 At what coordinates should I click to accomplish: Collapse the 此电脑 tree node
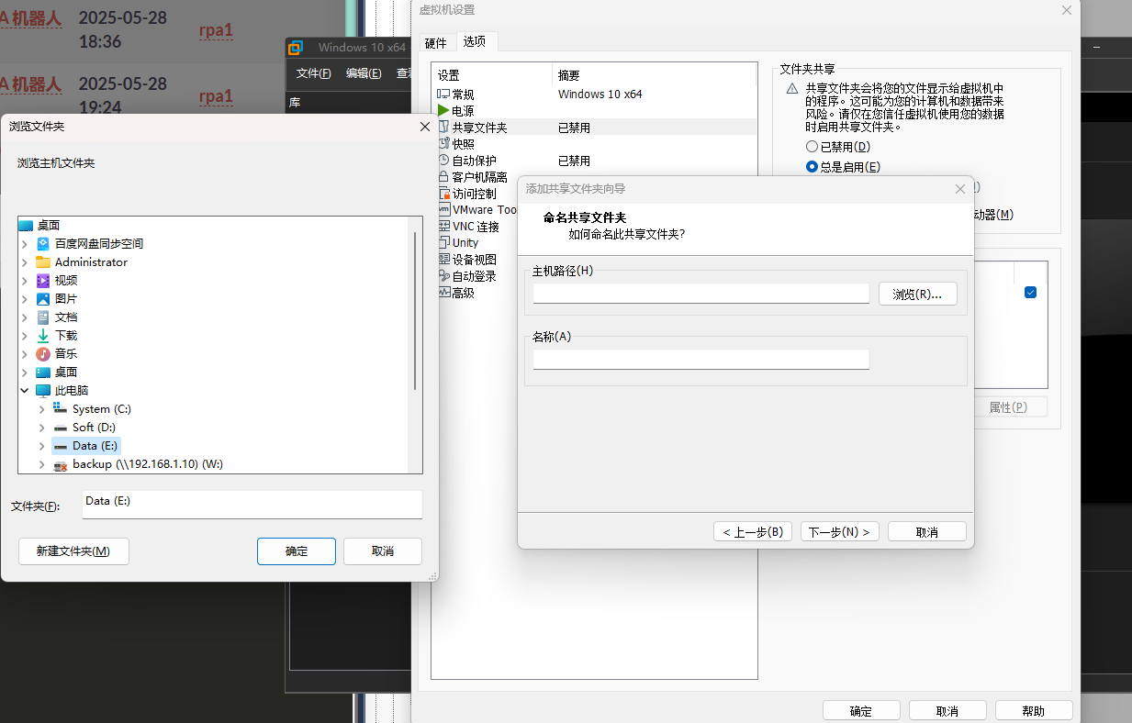(26, 390)
